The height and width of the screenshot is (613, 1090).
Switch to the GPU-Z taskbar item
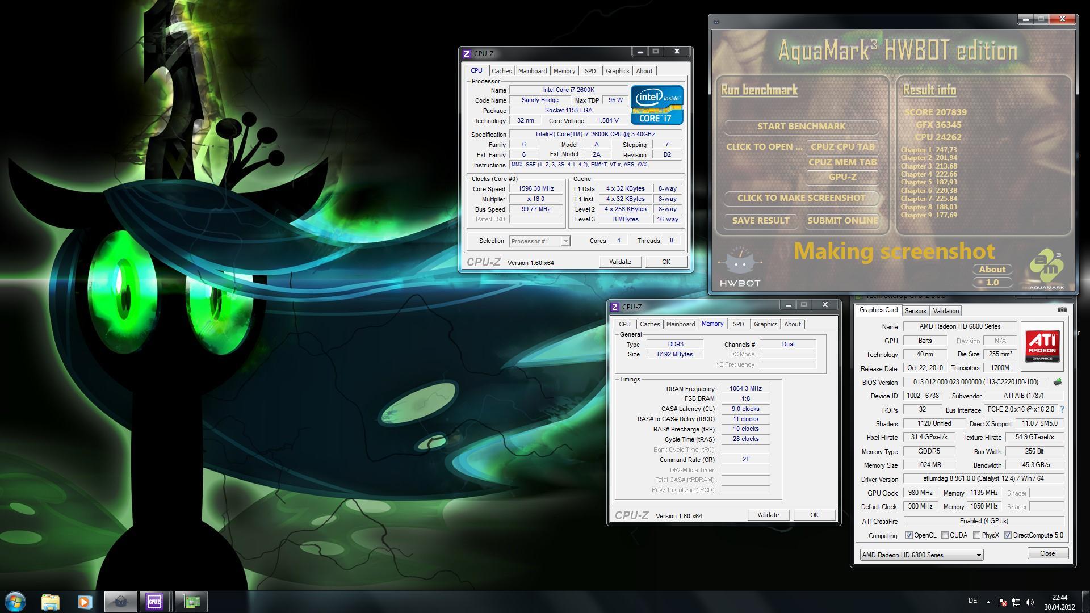point(191,602)
